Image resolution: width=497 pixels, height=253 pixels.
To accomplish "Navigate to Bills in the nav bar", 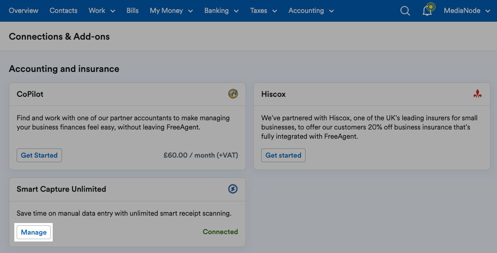I will tap(133, 11).
